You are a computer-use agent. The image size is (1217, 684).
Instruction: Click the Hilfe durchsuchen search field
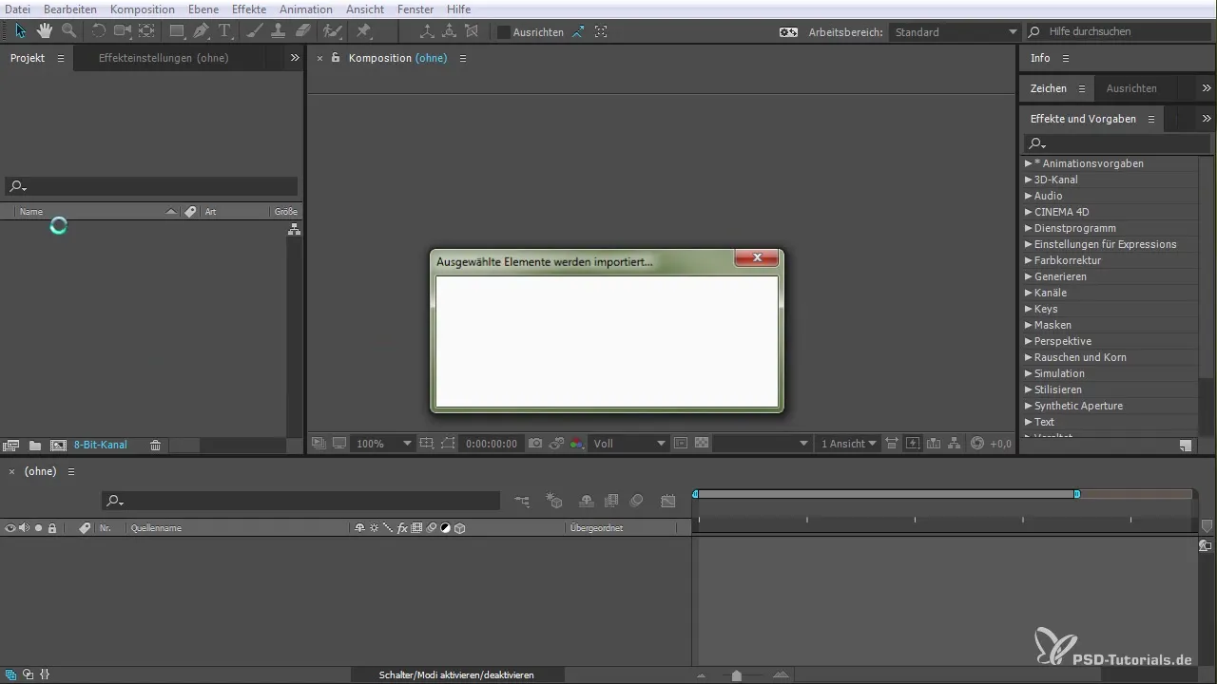tap(1120, 31)
